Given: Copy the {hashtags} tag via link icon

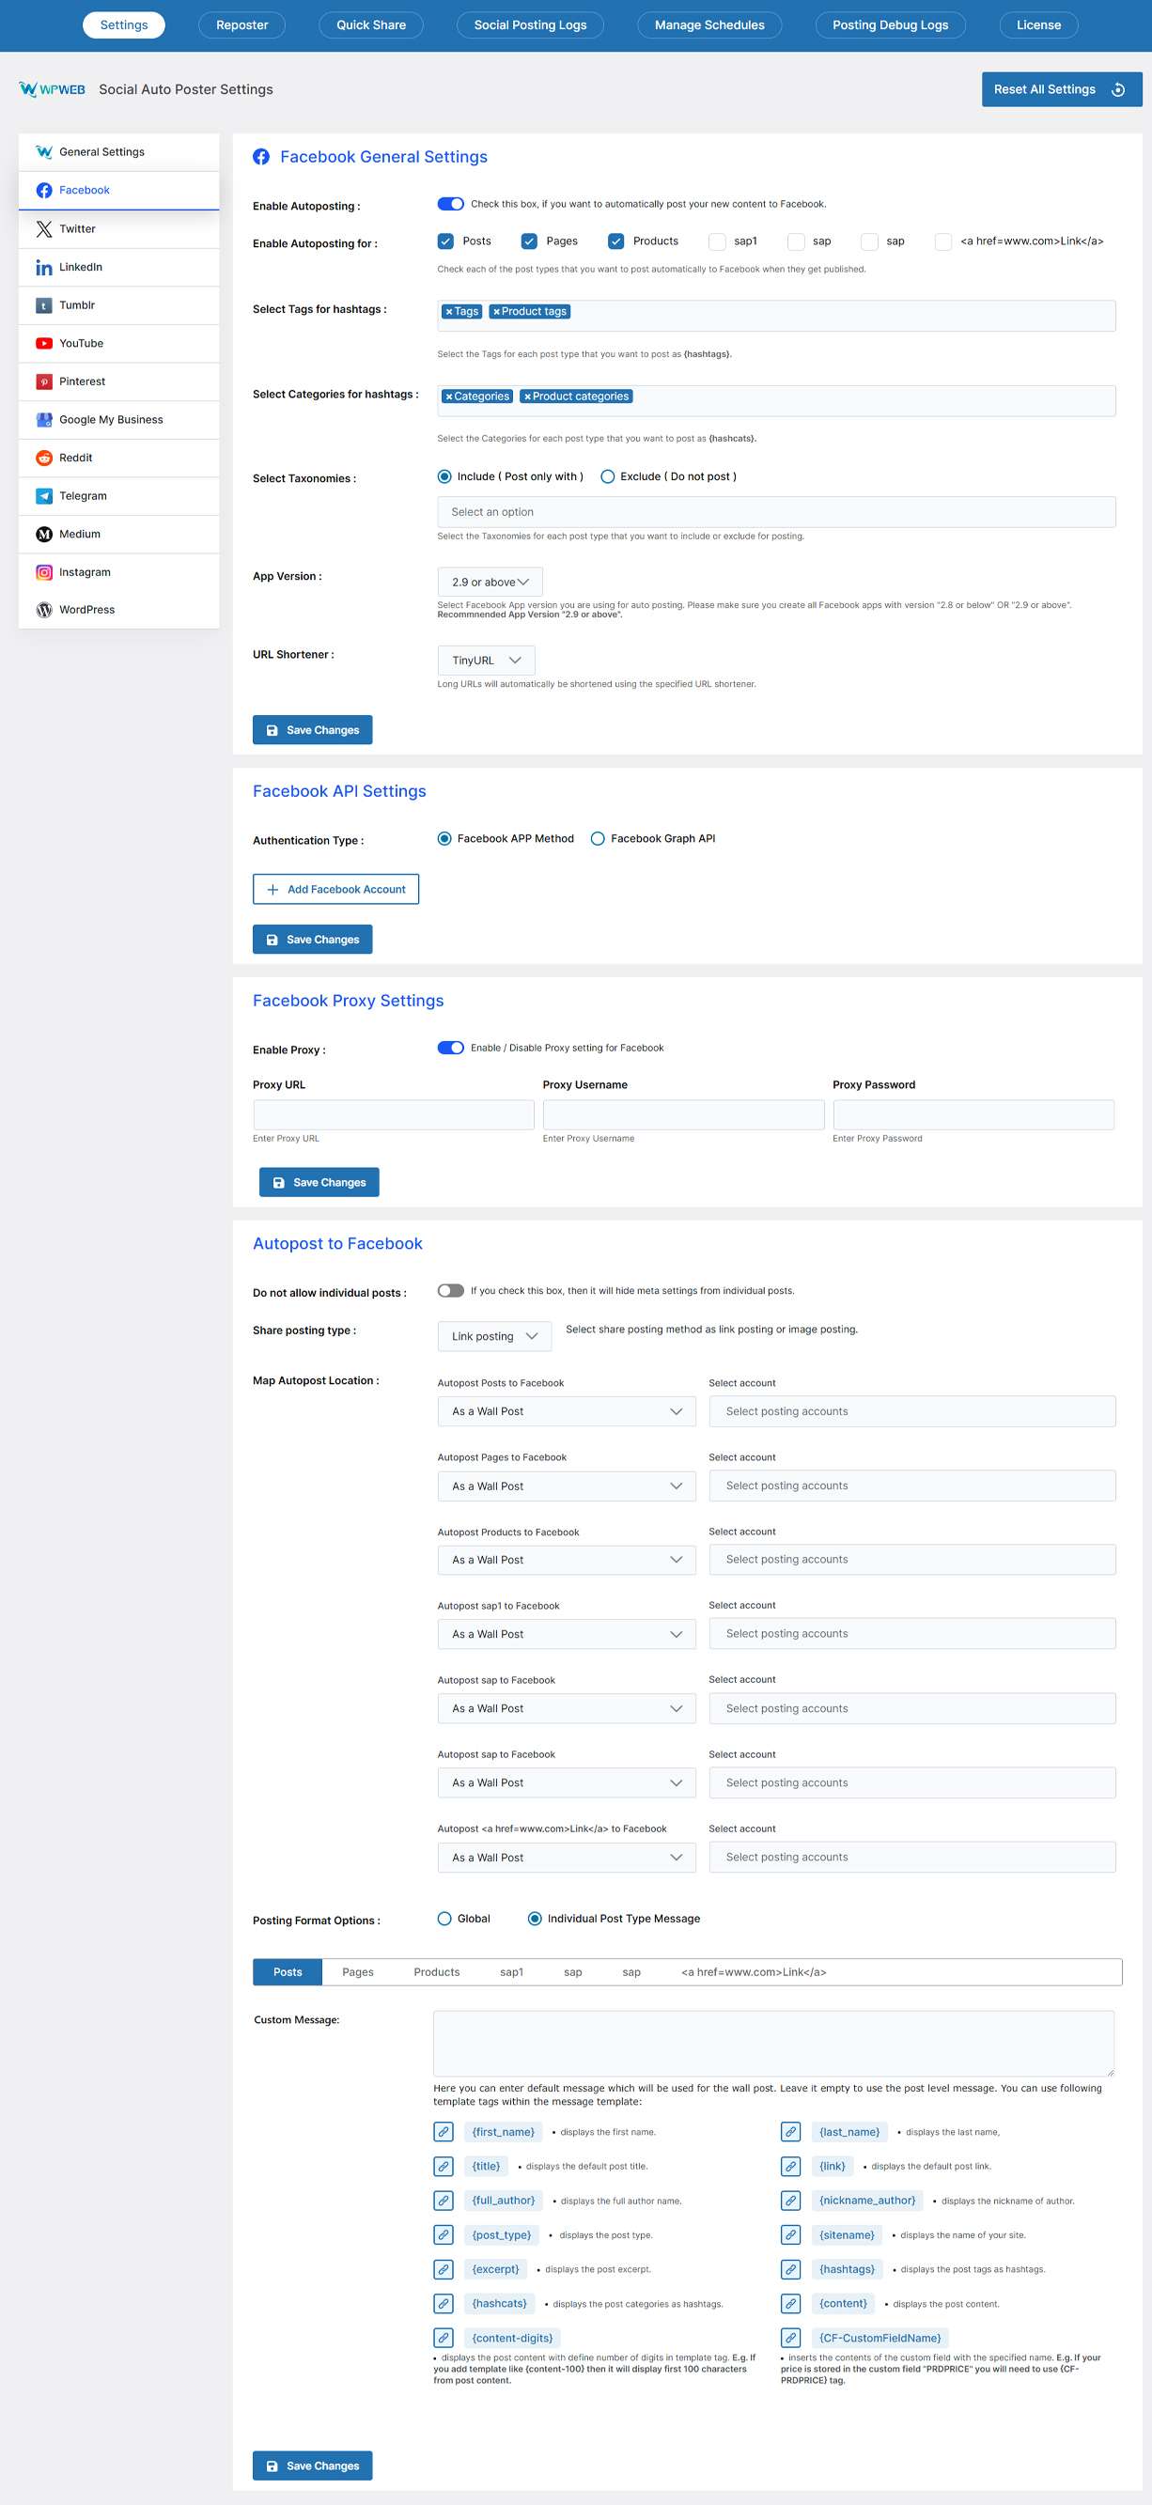Looking at the screenshot, I should 791,2269.
